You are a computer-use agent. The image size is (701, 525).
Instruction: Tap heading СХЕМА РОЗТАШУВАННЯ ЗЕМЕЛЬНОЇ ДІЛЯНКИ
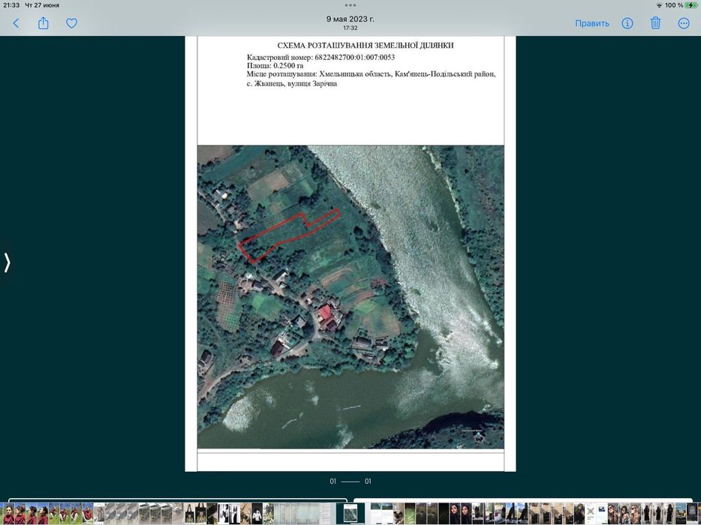tap(366, 46)
